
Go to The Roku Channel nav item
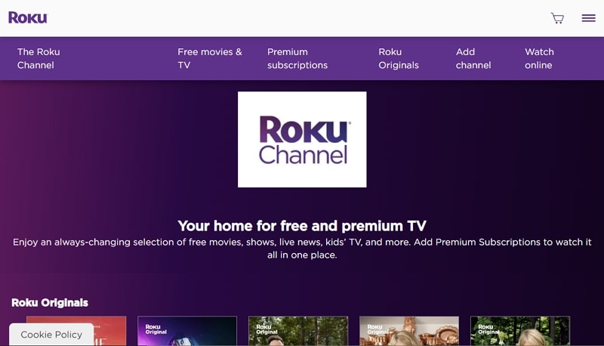coord(39,59)
